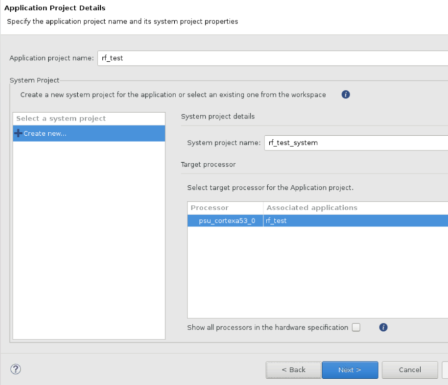Click the info icon next to show processors checkbox
The height and width of the screenshot is (385, 448).
pyautogui.click(x=383, y=327)
